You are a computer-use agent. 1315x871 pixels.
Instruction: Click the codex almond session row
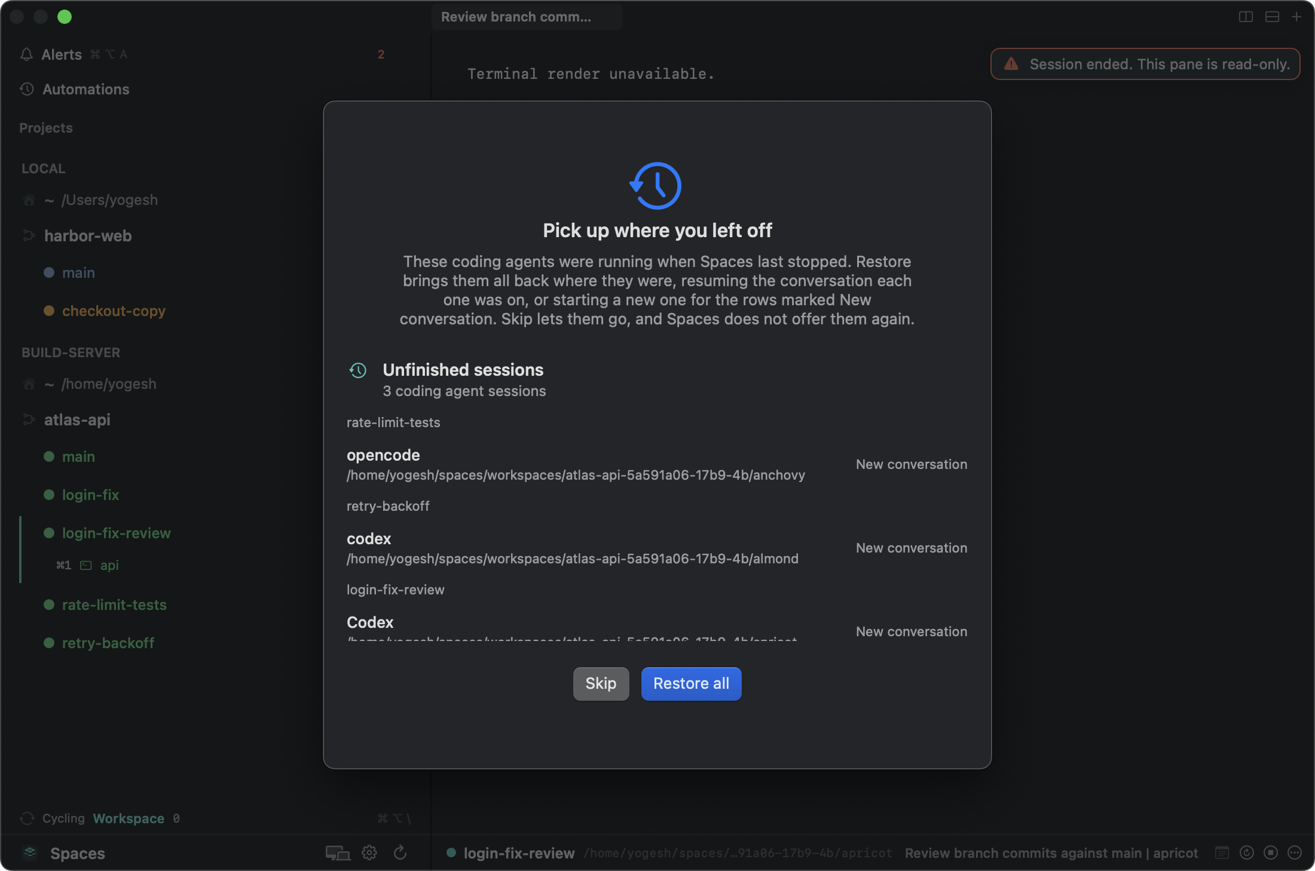[x=657, y=548]
